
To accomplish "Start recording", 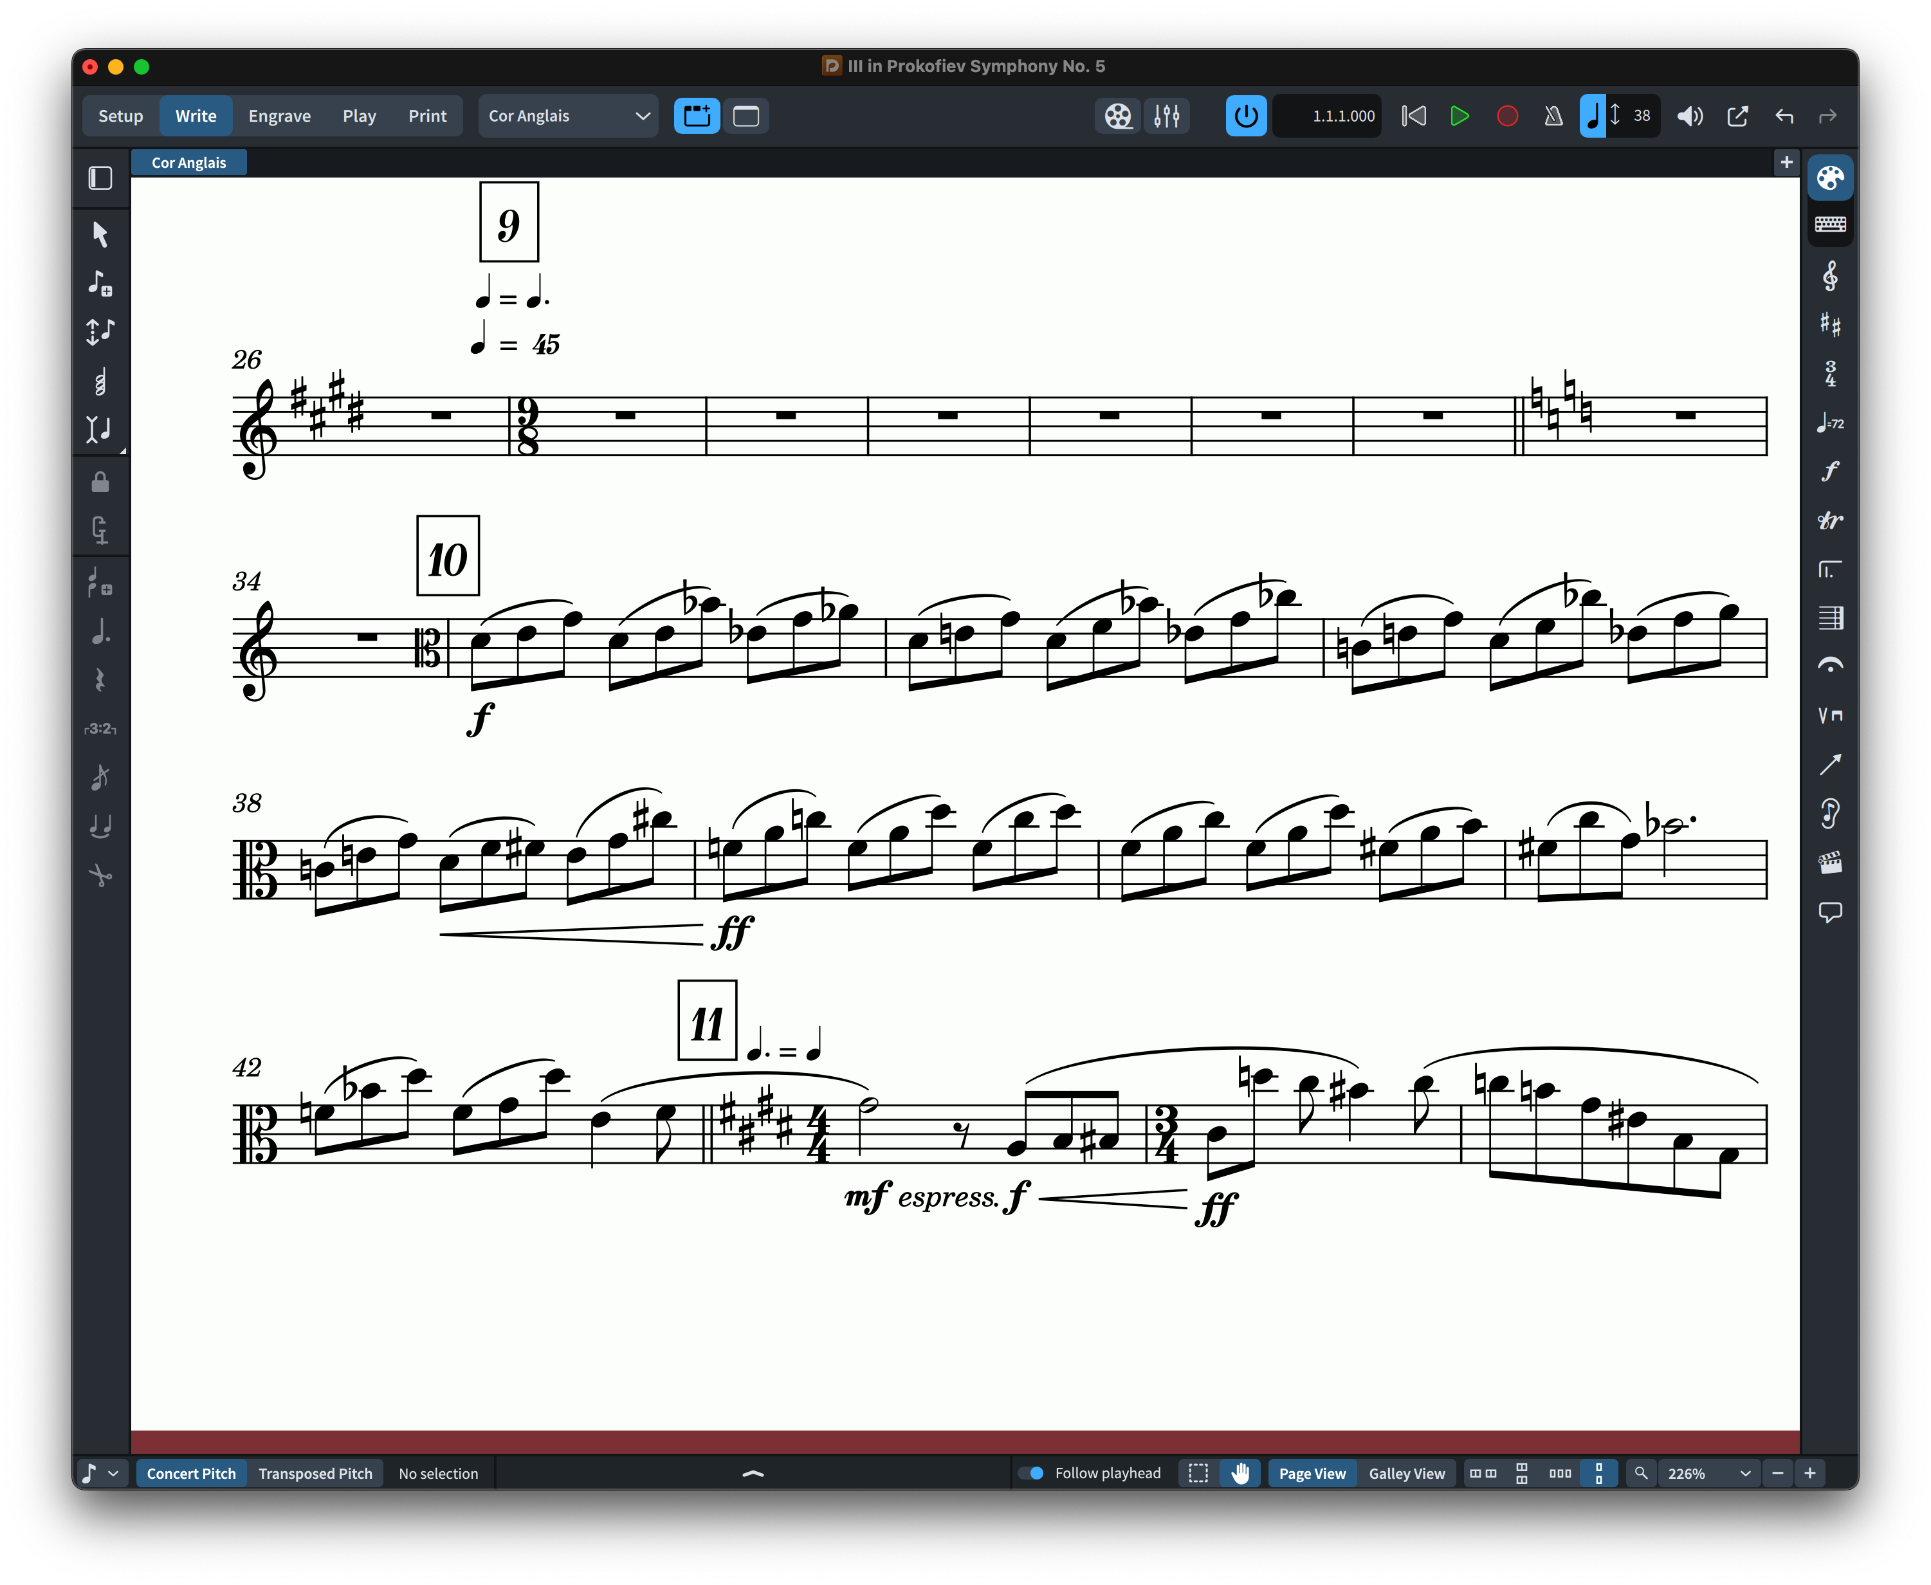I will 1506,116.
